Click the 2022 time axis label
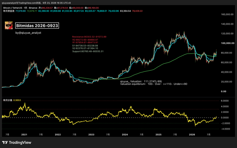This screenshot has height=148, width=237. [58, 134]
